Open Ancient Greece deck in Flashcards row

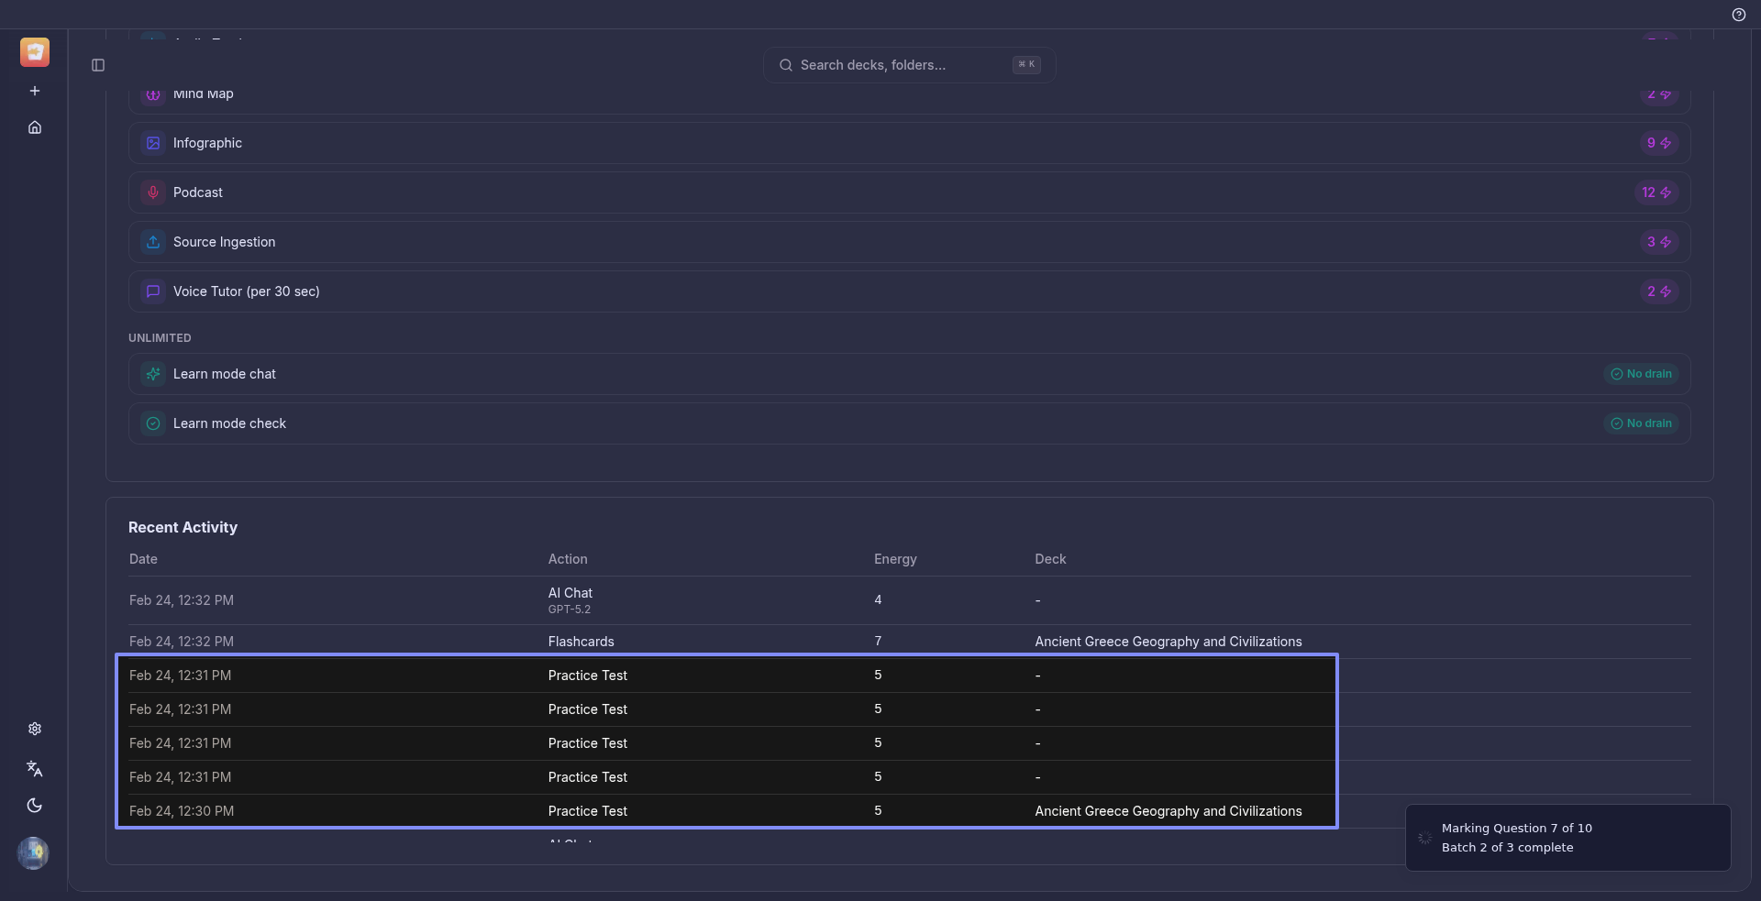point(1168,642)
